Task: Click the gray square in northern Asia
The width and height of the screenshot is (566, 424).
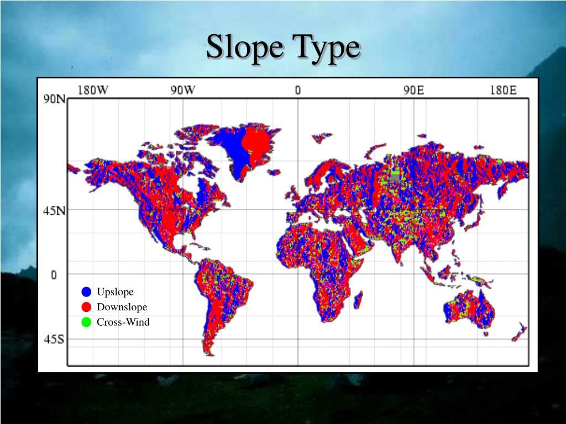Action: [x=395, y=177]
